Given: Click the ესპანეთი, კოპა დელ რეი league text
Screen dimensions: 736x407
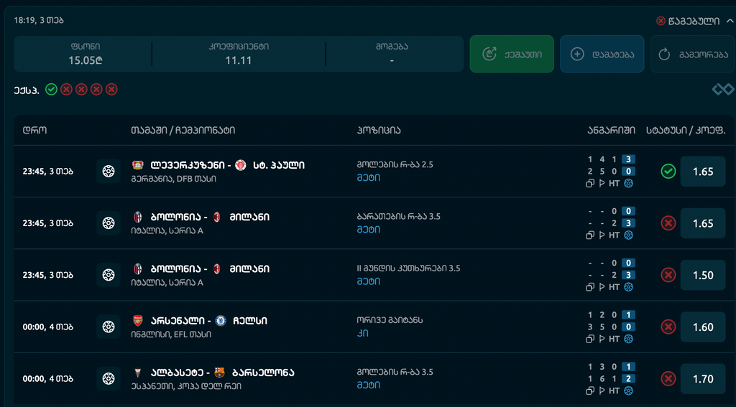Looking at the screenshot, I should [186, 386].
